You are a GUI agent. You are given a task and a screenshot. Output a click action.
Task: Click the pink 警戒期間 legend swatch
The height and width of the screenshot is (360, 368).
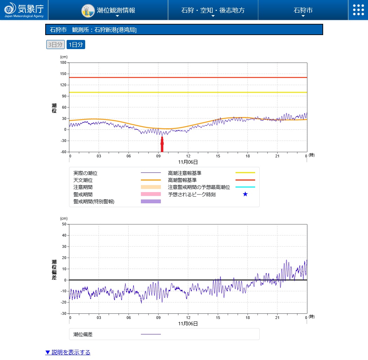(x=151, y=194)
